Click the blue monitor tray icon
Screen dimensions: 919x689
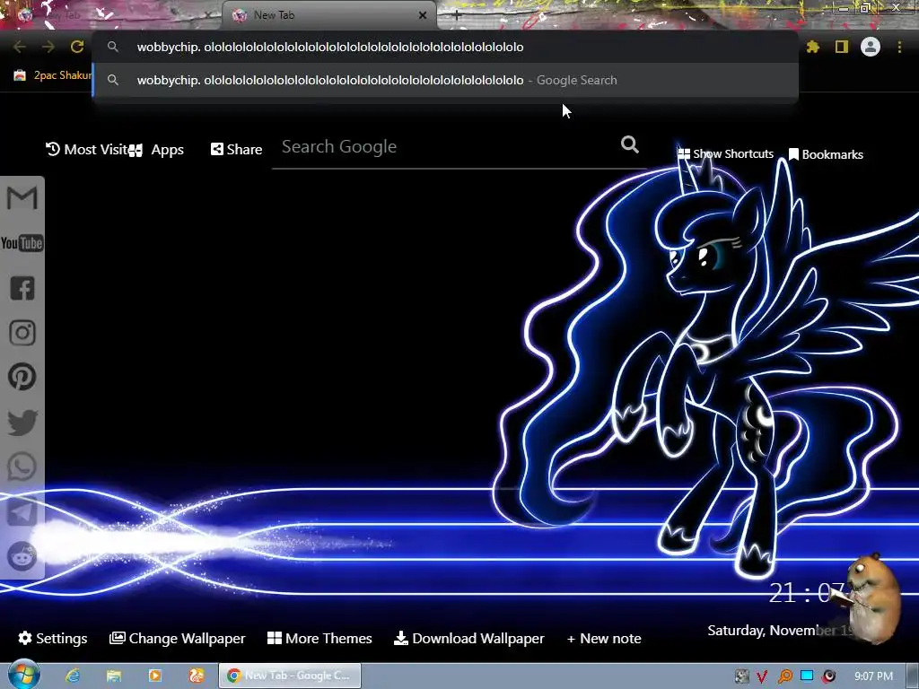(x=807, y=676)
